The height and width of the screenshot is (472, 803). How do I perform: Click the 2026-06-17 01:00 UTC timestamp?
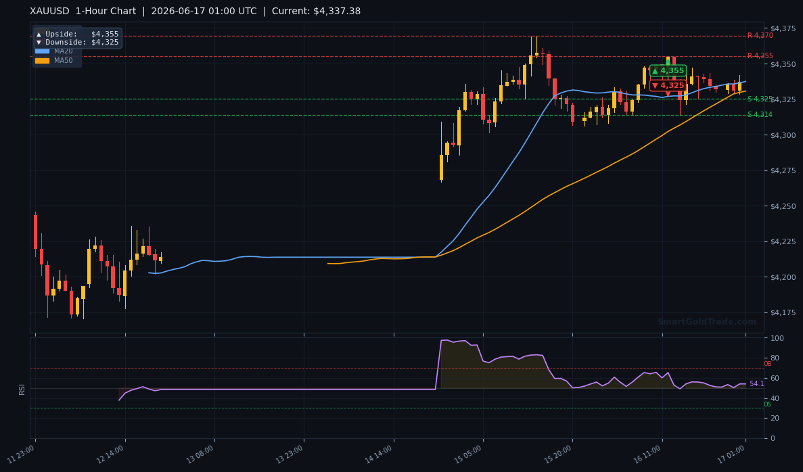point(204,11)
